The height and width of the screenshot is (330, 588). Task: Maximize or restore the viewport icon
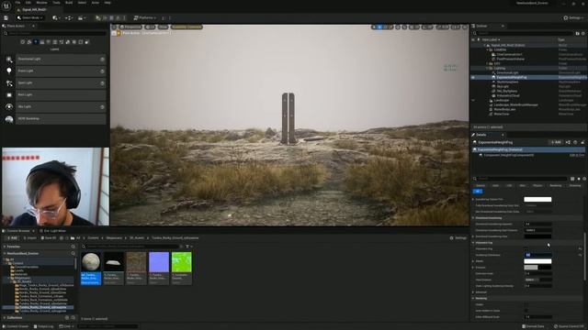[x=465, y=27]
